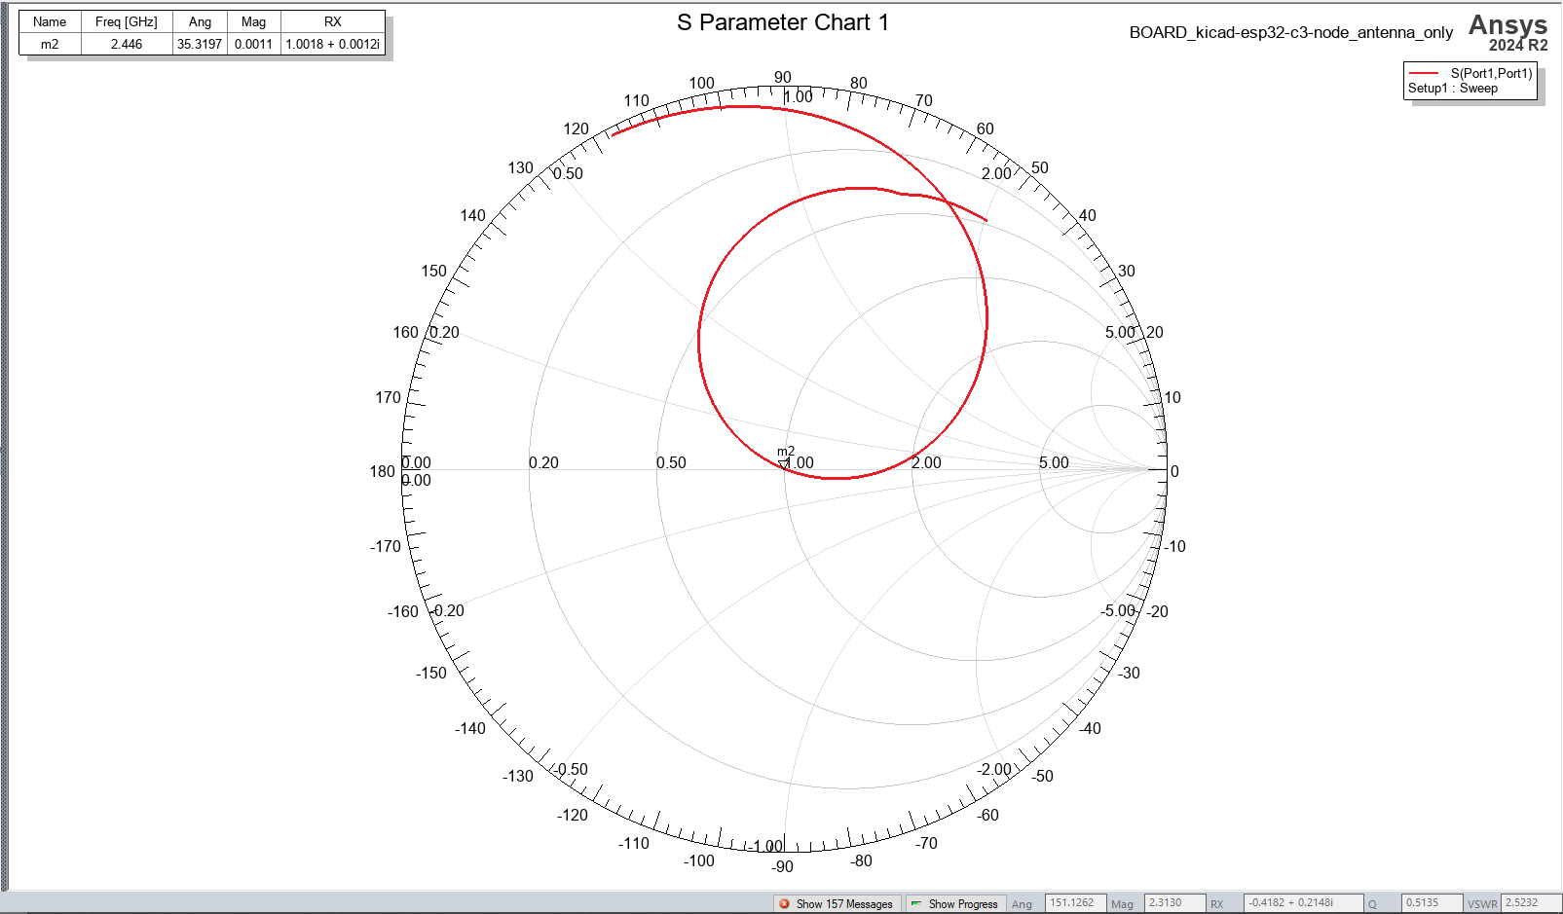
Task: Select the RX column header in marker table
Action: click(x=331, y=21)
